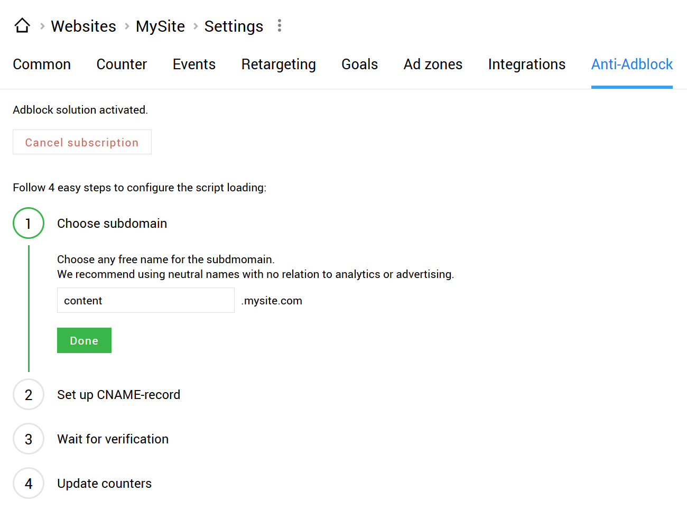Open the Websites breadcrumb link

(83, 26)
